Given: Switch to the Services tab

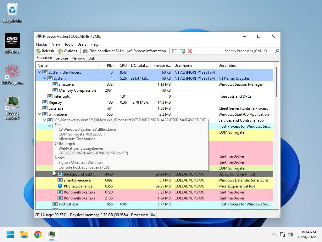Looking at the screenshot, I should [62, 58].
